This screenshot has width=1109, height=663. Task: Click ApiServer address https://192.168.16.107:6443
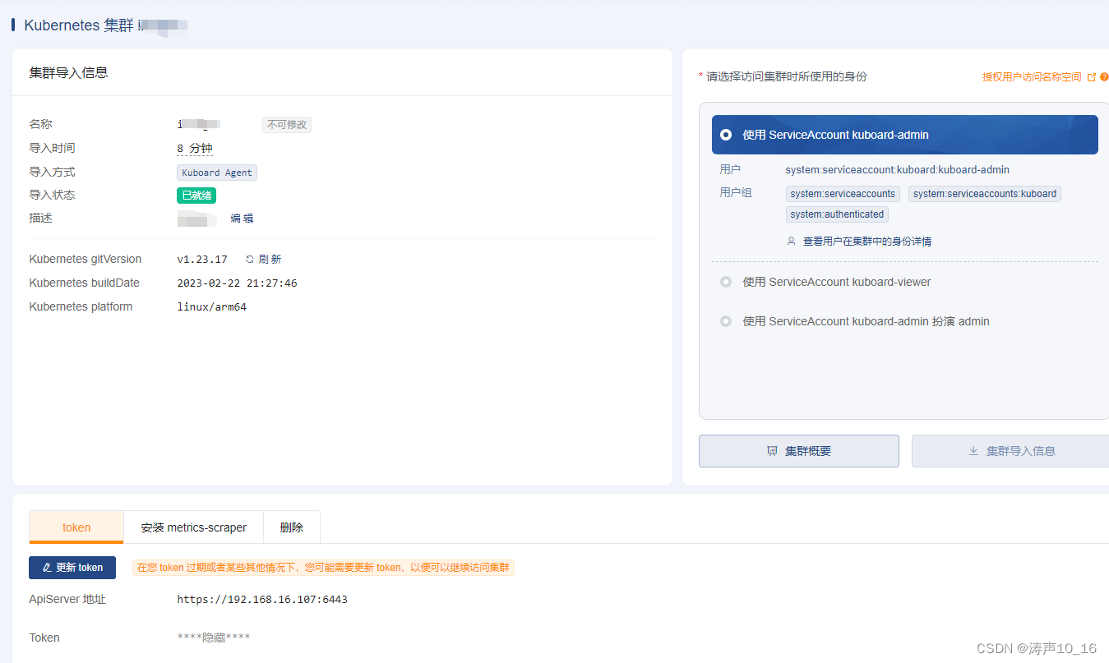click(262, 600)
